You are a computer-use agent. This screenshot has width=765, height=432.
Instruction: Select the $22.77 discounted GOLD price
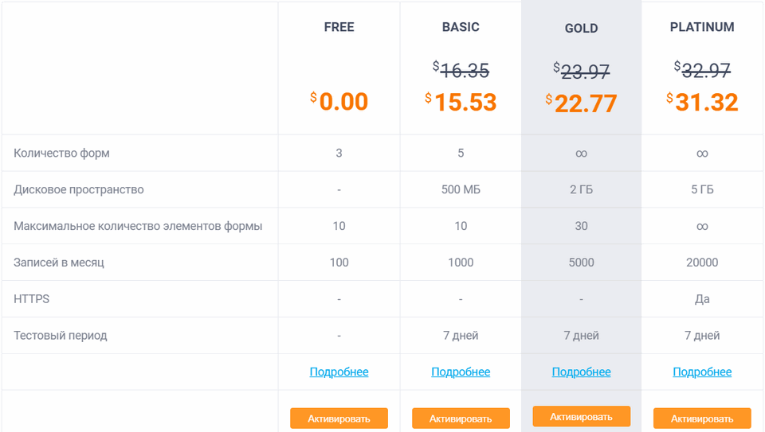(x=582, y=103)
